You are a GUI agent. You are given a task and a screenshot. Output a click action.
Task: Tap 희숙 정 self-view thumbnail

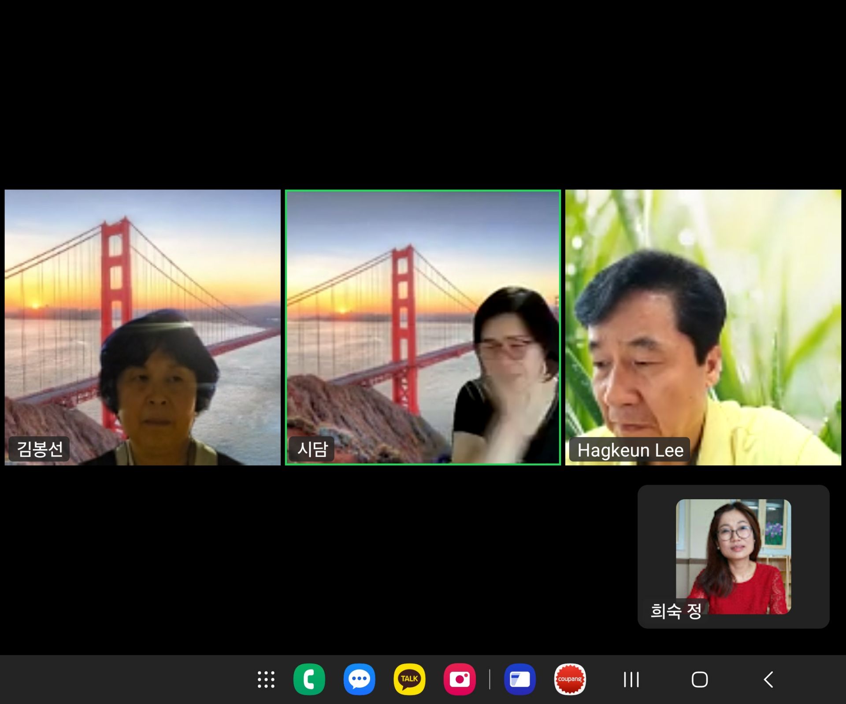734,557
